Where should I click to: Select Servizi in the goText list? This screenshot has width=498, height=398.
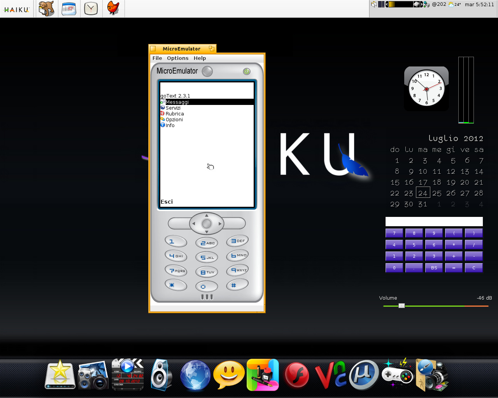207,108
